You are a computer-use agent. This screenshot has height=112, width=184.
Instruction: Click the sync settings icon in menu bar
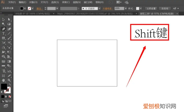pyautogui.click(x=126, y=2)
